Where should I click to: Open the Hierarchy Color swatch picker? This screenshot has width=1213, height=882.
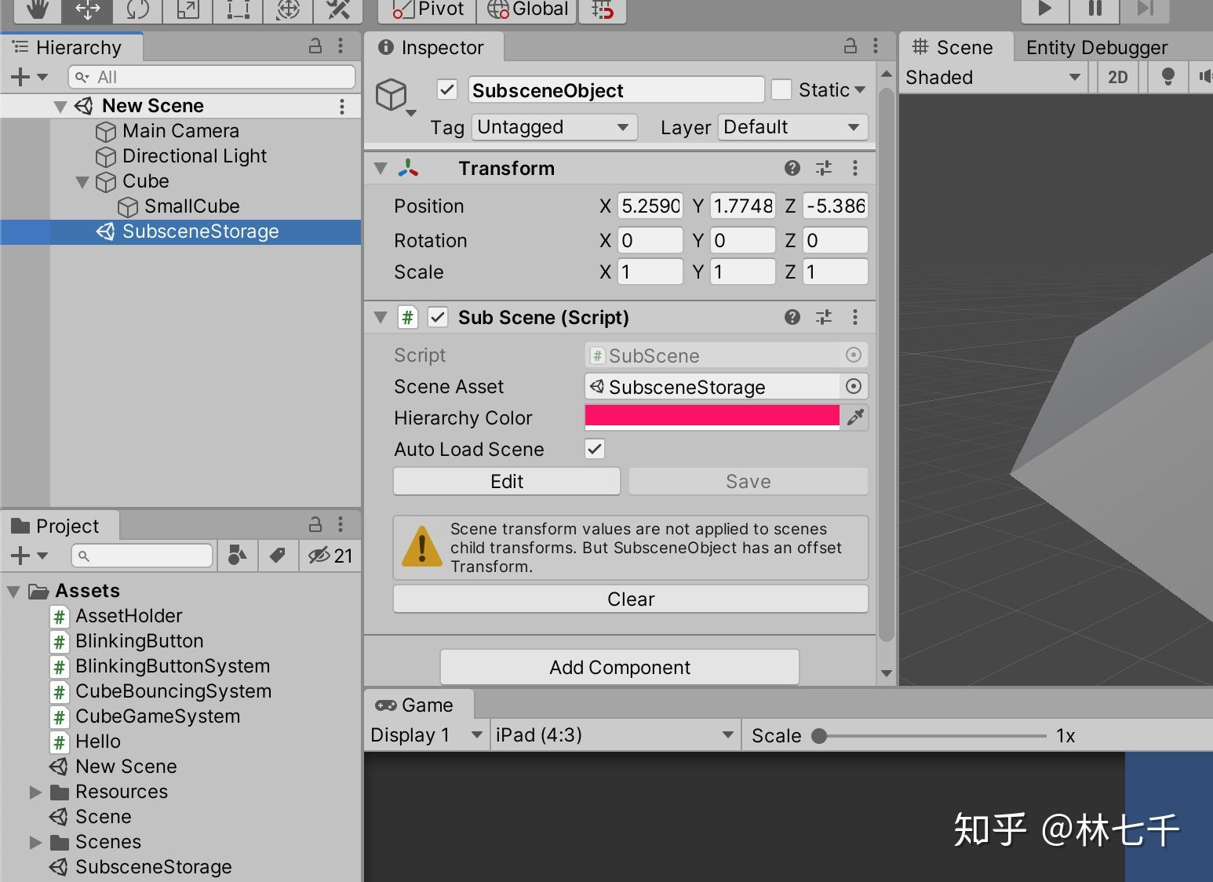(710, 417)
